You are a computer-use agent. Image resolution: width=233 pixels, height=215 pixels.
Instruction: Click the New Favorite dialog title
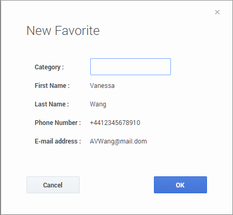tap(63, 31)
